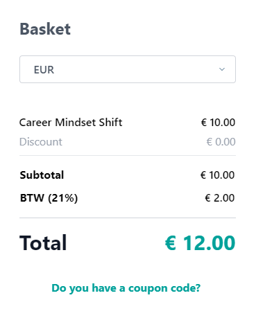256x318 pixels.
Task: Click the Subtotal label
Action: click(42, 175)
